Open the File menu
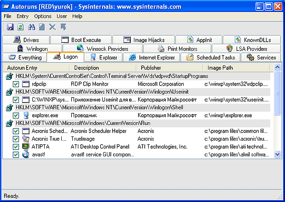285x202 pixels. pyautogui.click(x=8, y=16)
